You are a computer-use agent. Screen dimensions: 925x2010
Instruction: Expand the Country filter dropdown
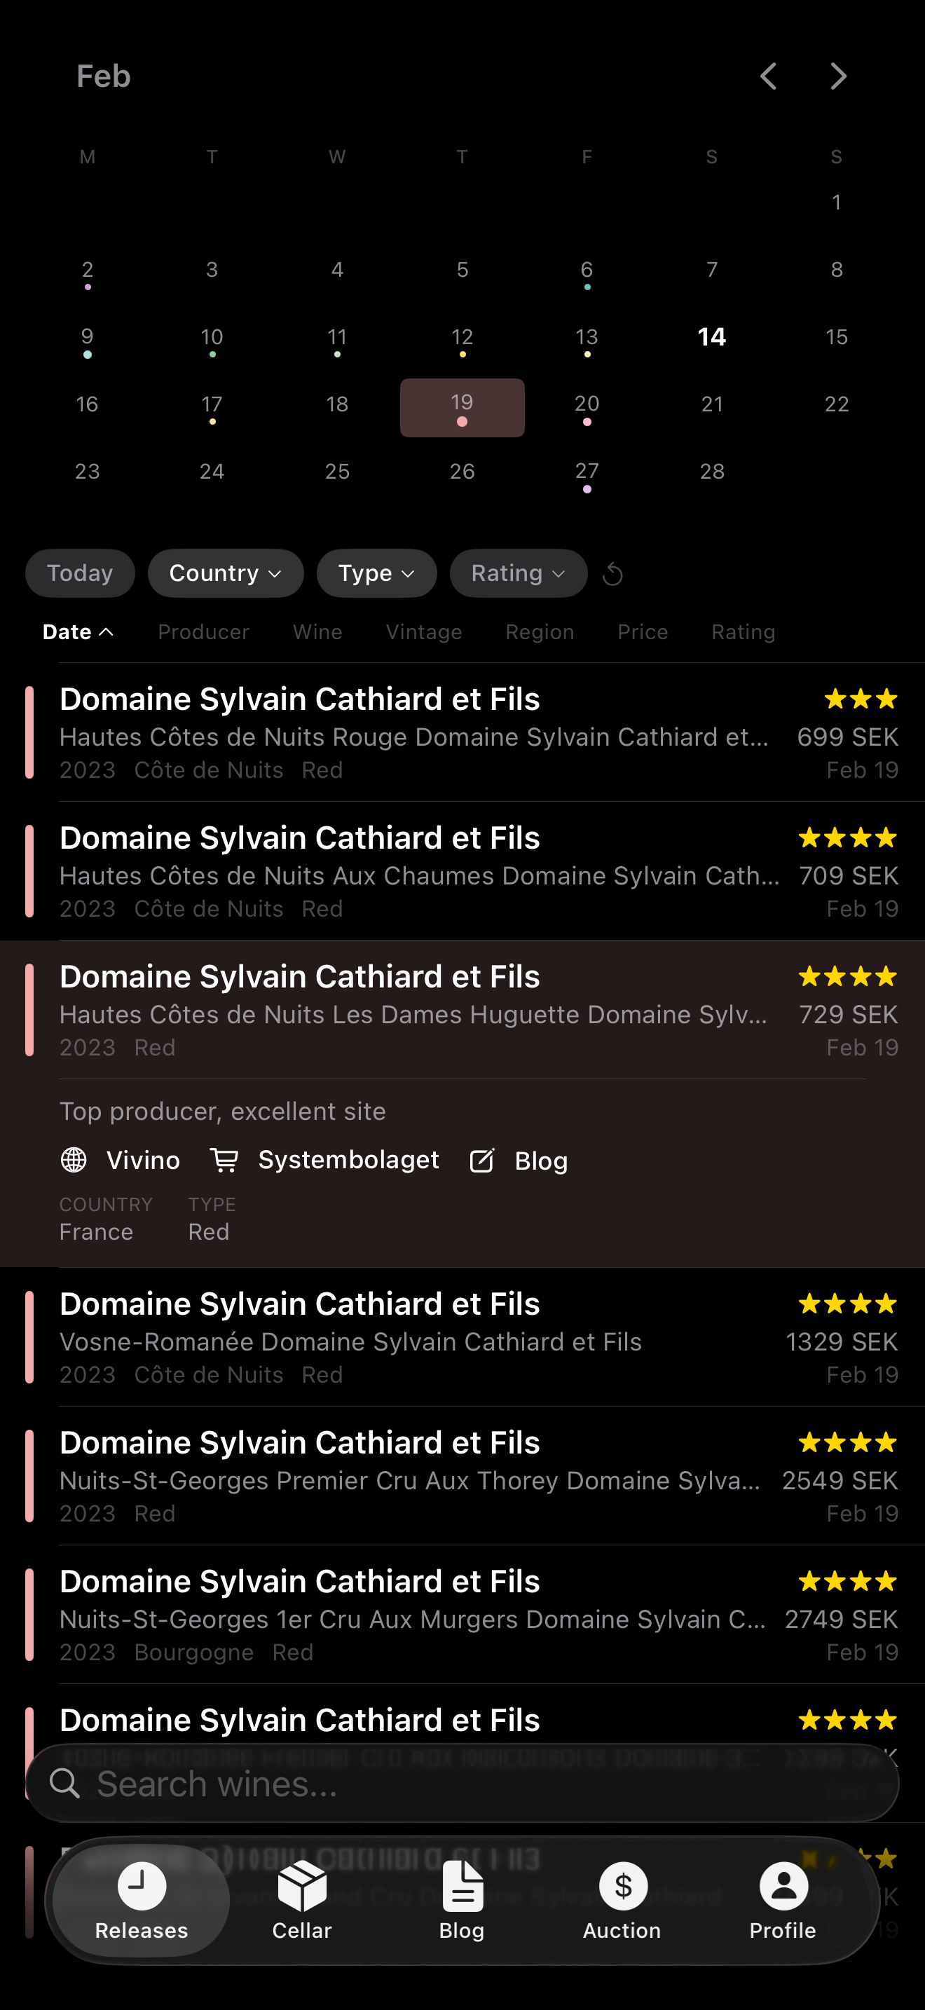pos(226,573)
